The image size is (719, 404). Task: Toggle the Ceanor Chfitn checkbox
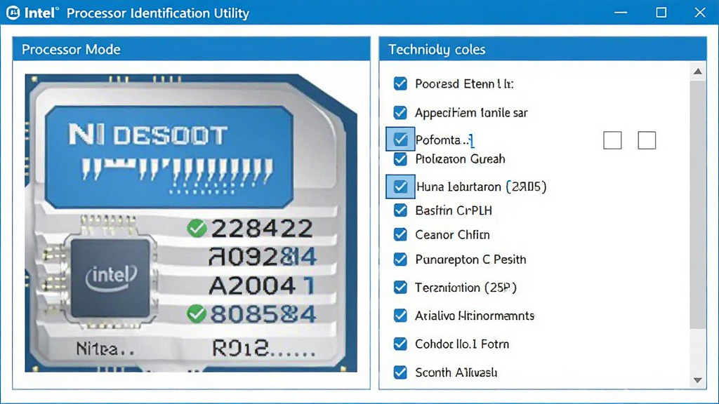pyautogui.click(x=400, y=234)
